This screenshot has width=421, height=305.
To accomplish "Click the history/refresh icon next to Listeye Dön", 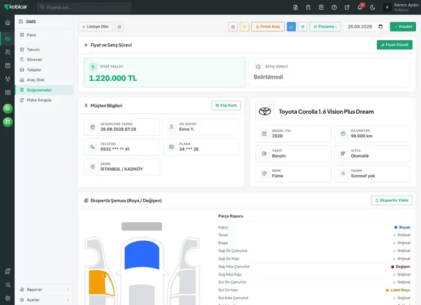I will [119, 27].
